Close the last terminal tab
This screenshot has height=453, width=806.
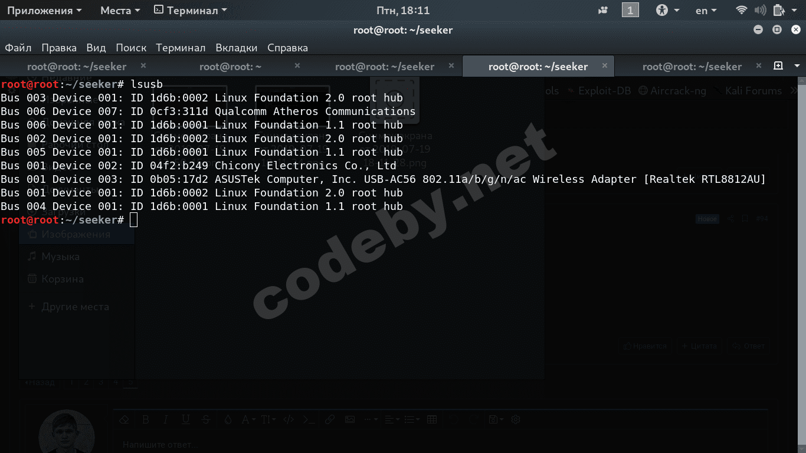tap(759, 66)
